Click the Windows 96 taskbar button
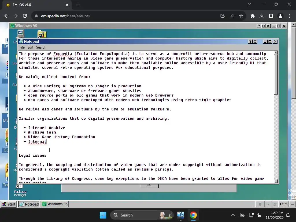 [55, 204]
